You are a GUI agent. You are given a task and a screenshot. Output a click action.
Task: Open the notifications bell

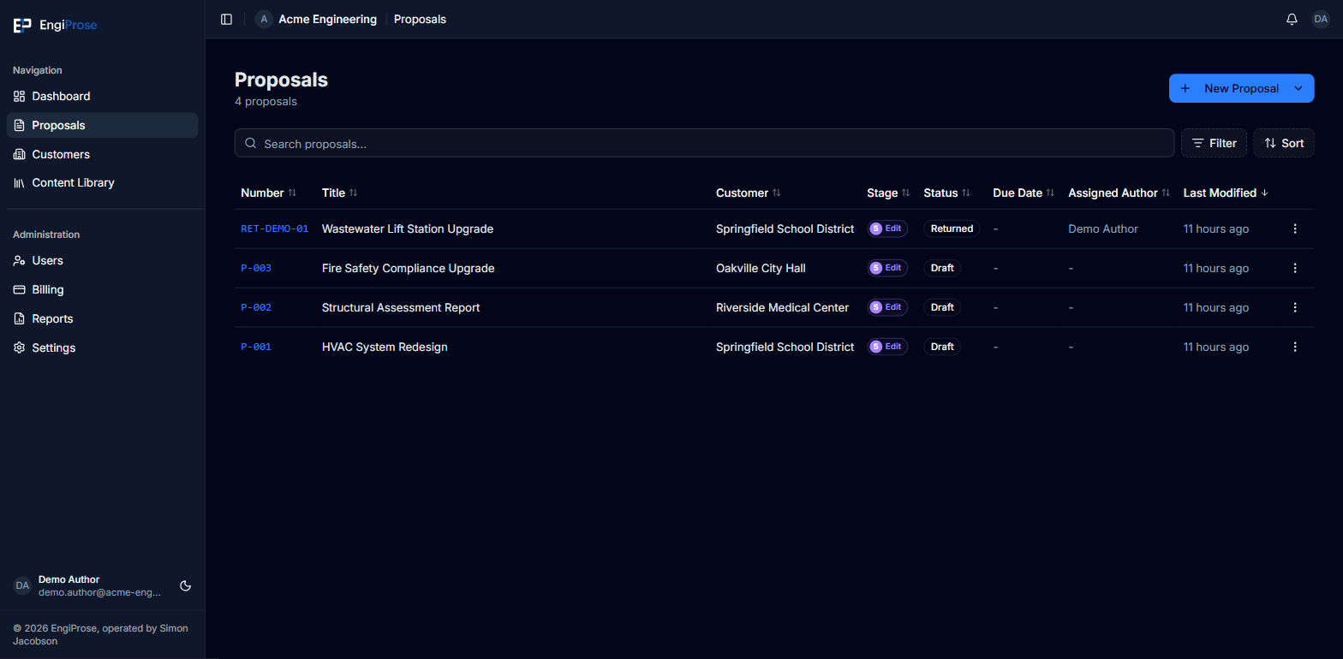(x=1292, y=19)
